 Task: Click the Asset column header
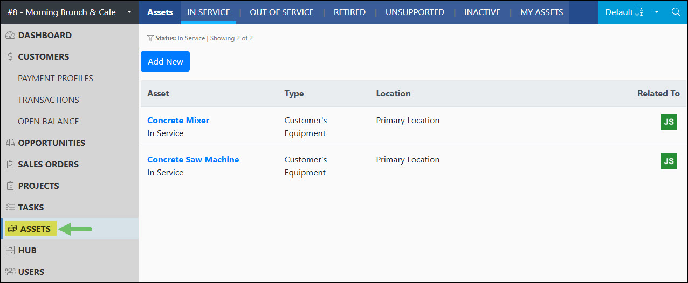click(158, 94)
